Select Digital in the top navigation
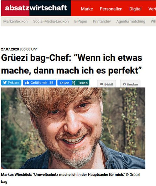The width and height of the screenshot is (156, 186). 135,9
